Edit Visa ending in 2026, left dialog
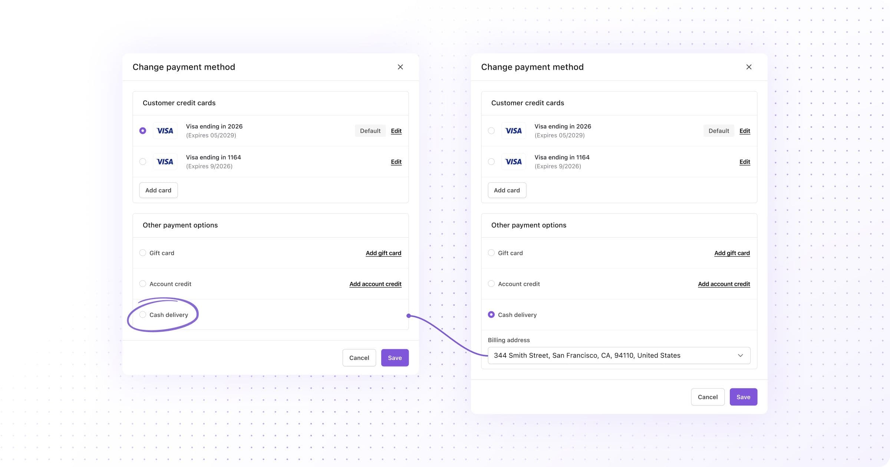 coord(396,131)
